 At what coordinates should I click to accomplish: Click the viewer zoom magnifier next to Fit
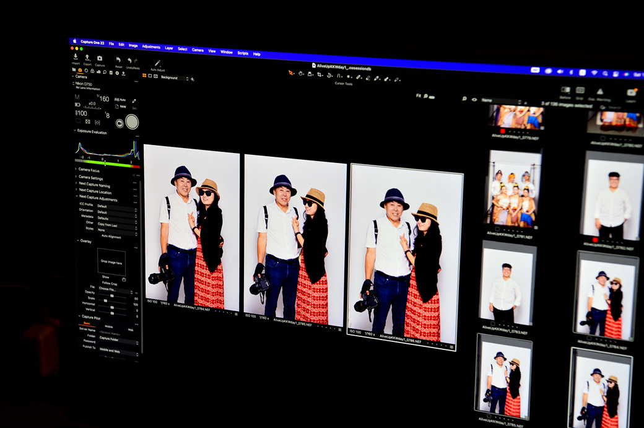coord(425,96)
